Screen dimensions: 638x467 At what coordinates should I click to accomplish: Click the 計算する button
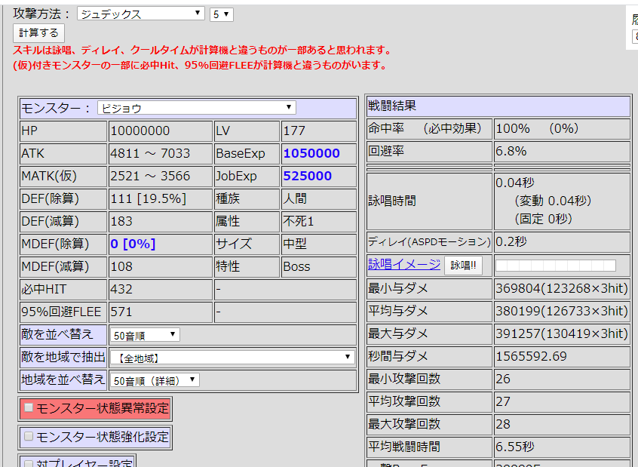[38, 33]
